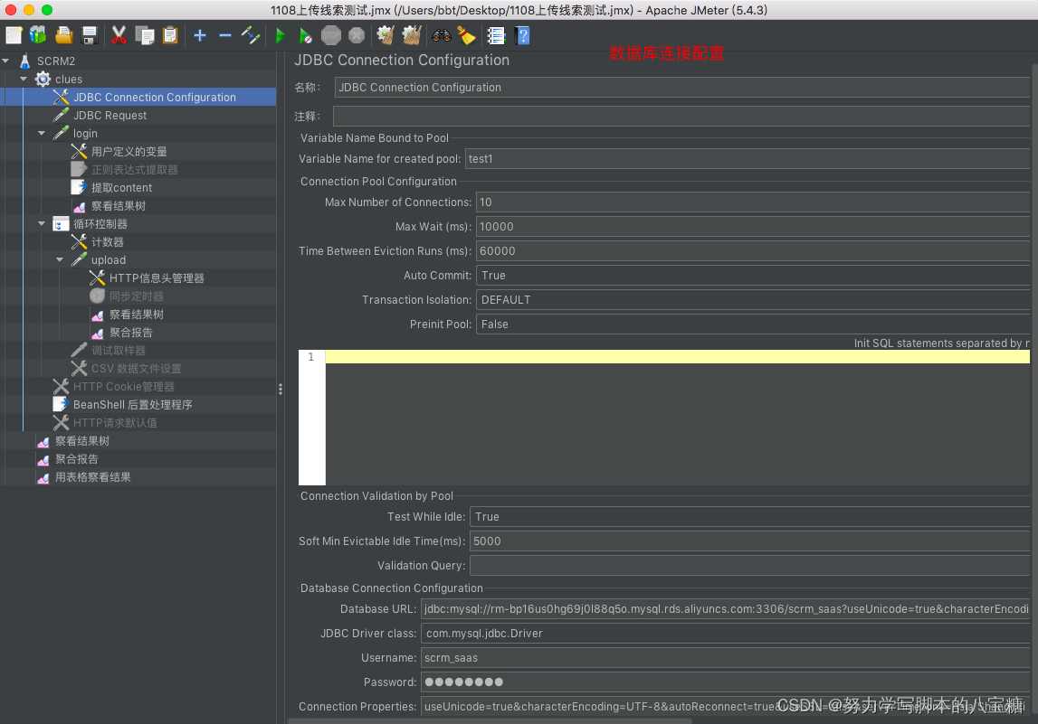The height and width of the screenshot is (724, 1038).
Task: Select the disabled 正则表达式提取器 tree element
Action: point(134,169)
